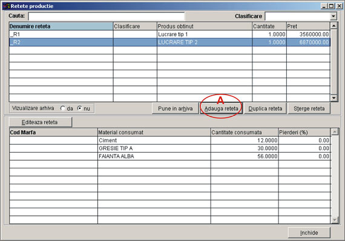This screenshot has height=241, width=345.
Task: Click the Retete productie title bar app icon
Action: [7, 6]
